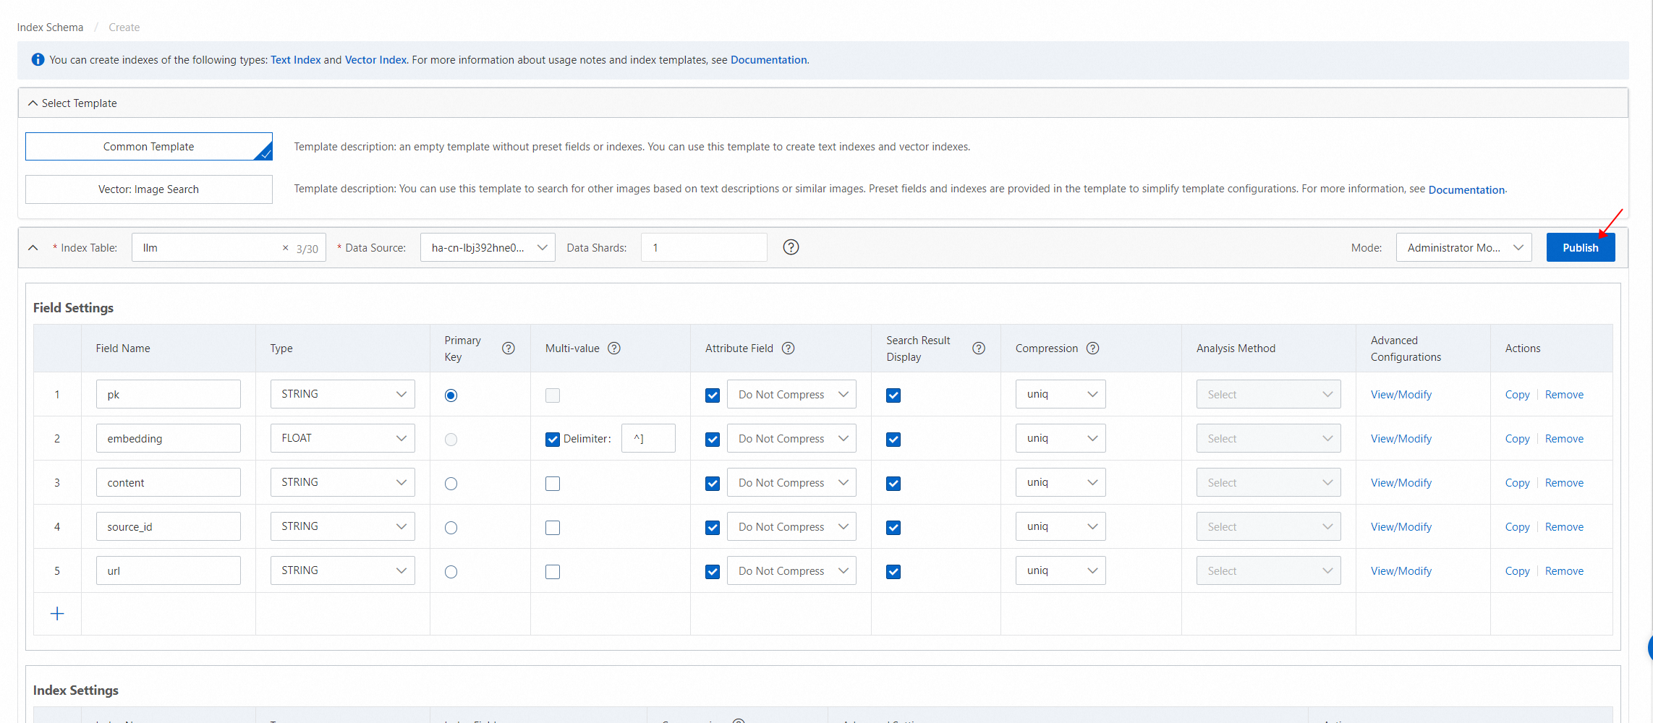Change the FLOAT type dropdown for embedding

[343, 438]
